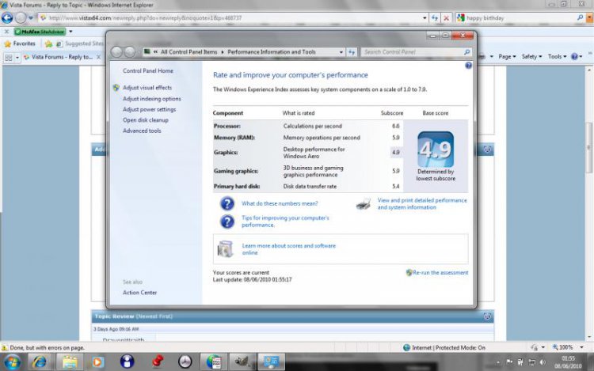Click the printer icon for detailed performance

pos(364,204)
